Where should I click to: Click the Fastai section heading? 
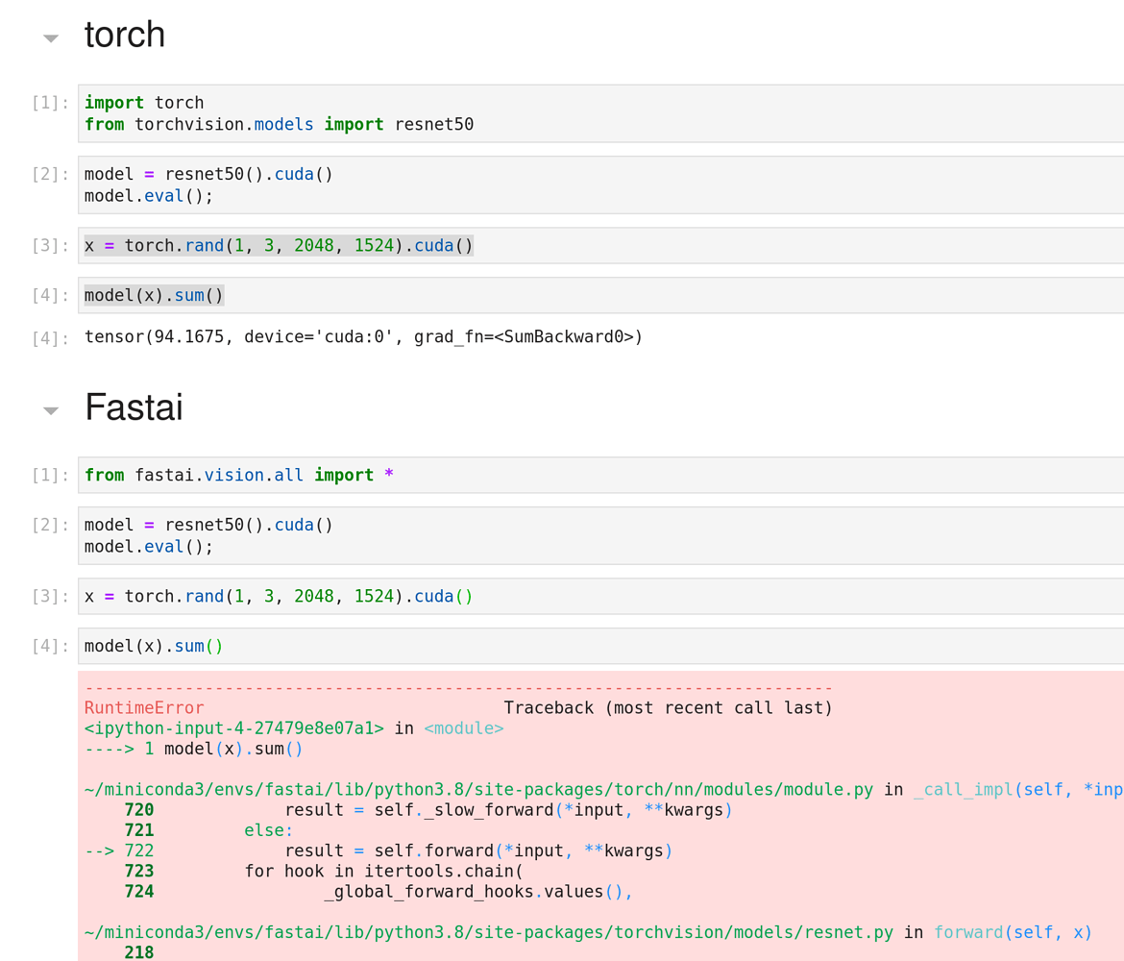point(134,407)
